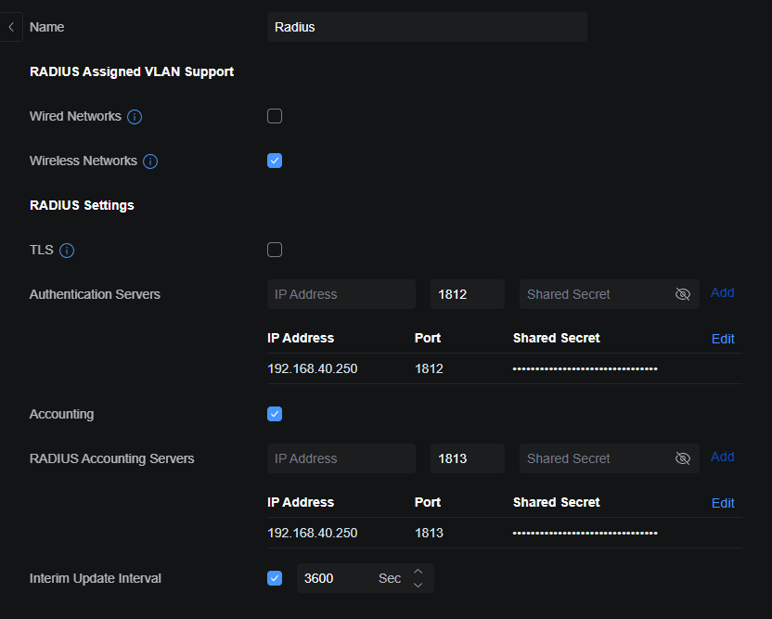Screen dimensions: 772x619
Task: Enable the TLS checkbox
Action: [275, 250]
